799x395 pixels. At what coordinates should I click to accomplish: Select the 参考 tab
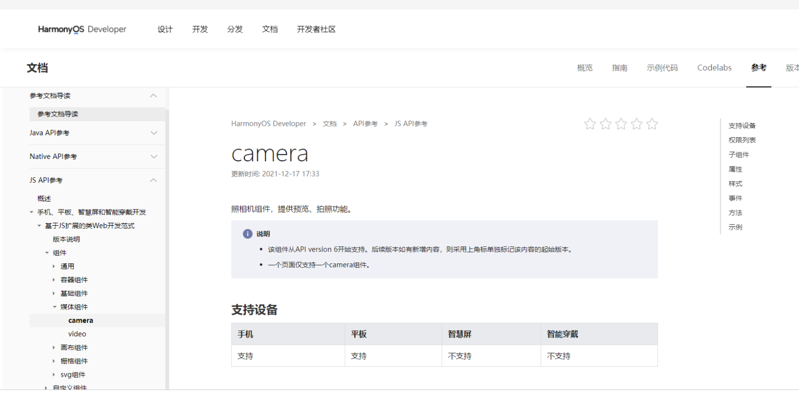click(x=759, y=68)
